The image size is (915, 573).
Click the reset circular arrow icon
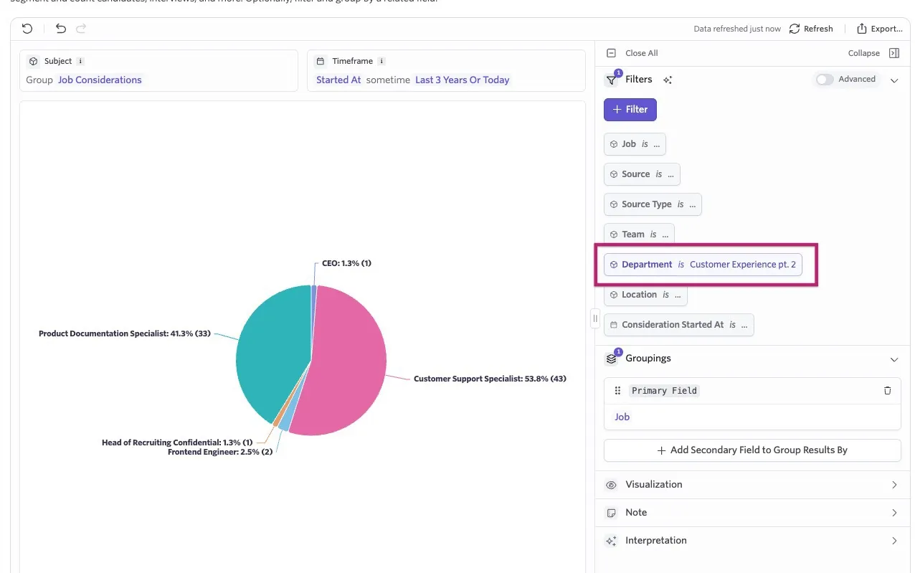point(27,29)
